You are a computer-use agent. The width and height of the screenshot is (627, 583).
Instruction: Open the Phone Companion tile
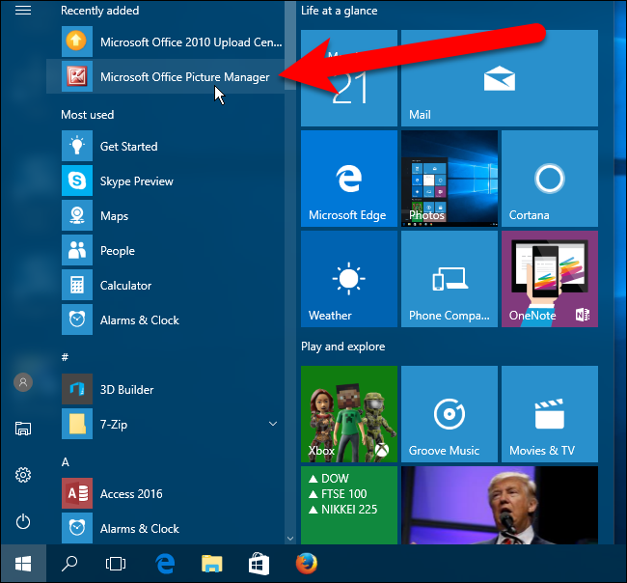[x=450, y=279]
